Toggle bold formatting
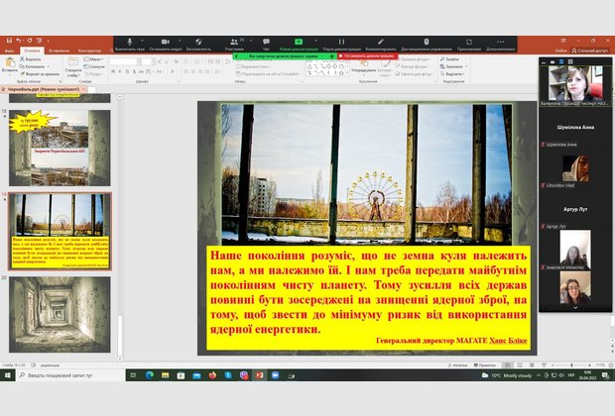Viewport: 615px width, 416px height. tap(113, 71)
